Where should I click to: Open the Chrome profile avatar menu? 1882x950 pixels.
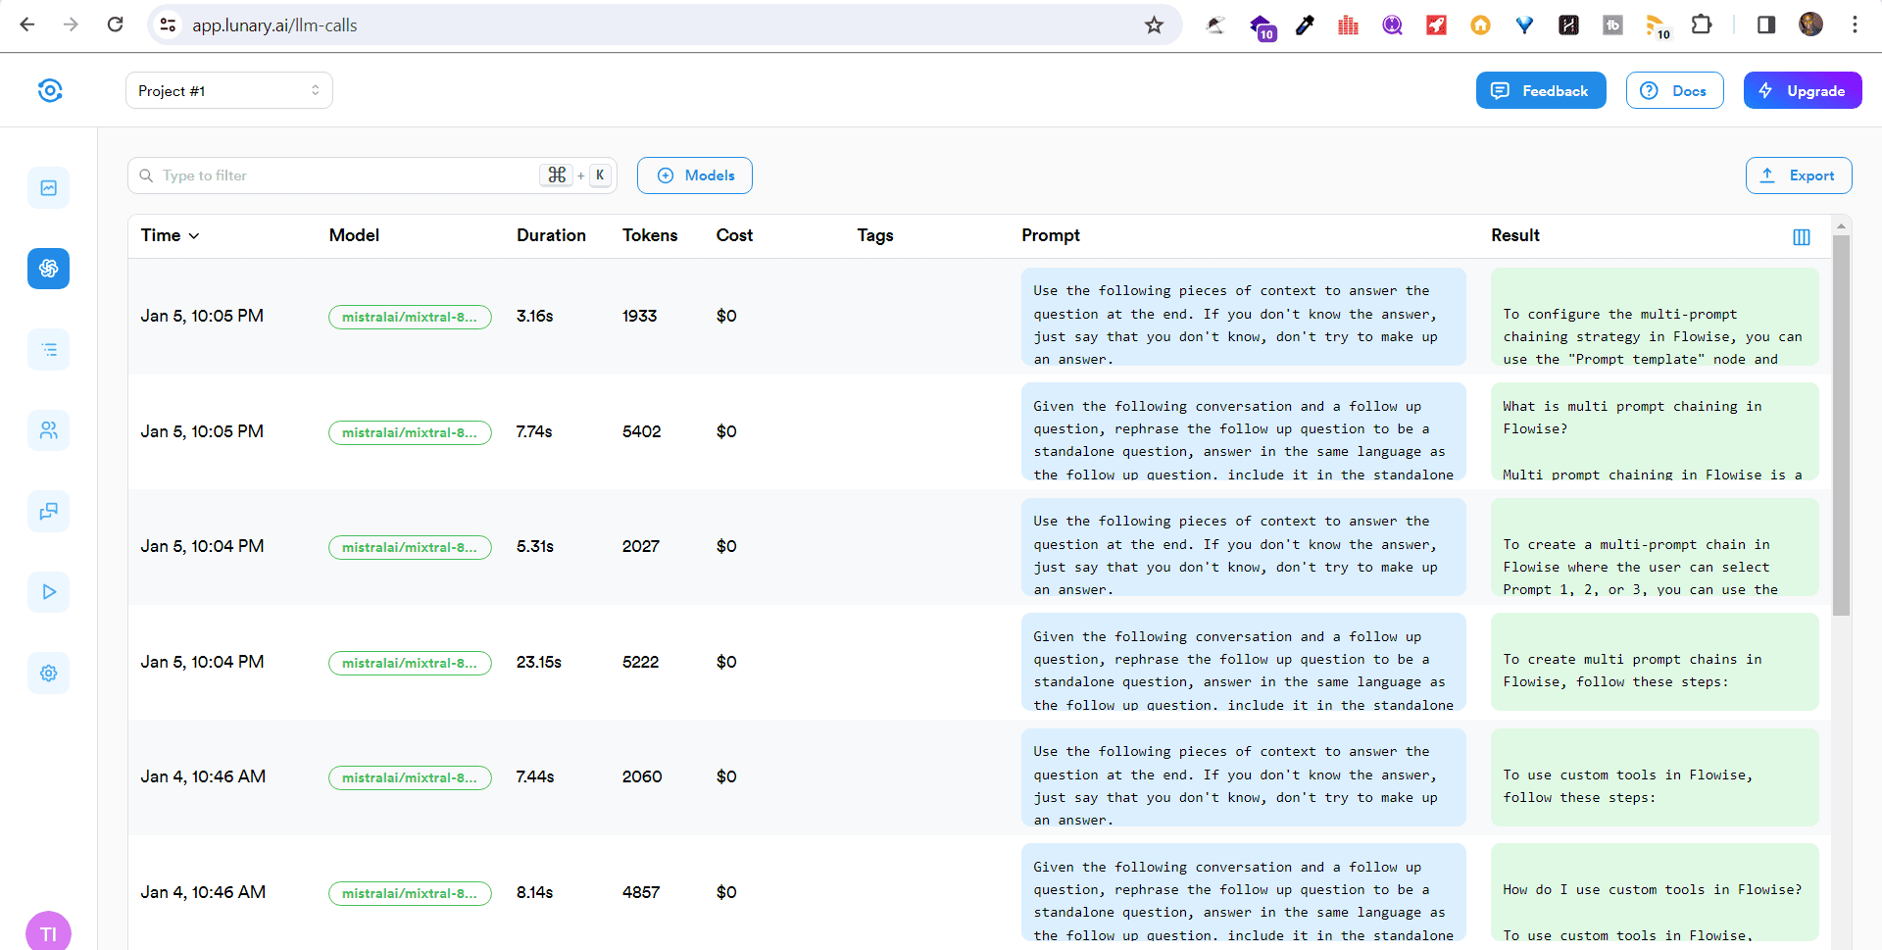(1811, 24)
